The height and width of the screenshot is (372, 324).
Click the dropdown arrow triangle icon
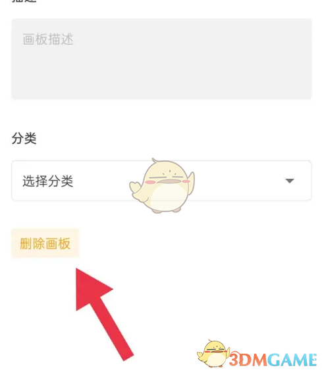click(290, 181)
